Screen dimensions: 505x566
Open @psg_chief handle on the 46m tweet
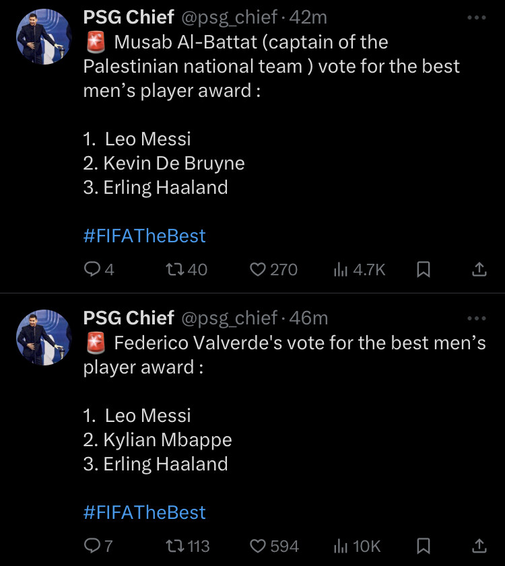228,317
